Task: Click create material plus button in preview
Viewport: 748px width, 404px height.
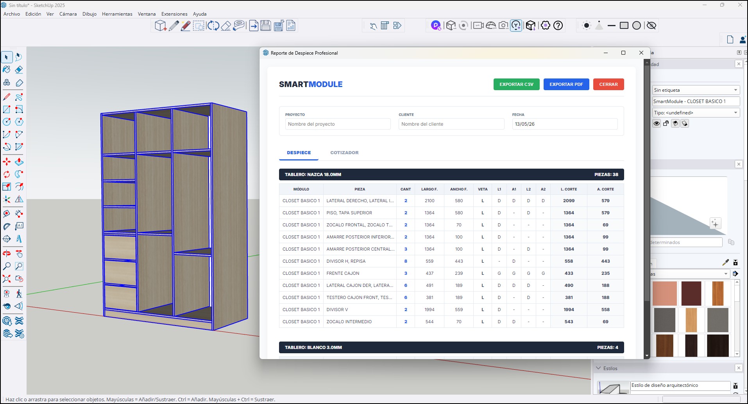Action: pos(715,224)
